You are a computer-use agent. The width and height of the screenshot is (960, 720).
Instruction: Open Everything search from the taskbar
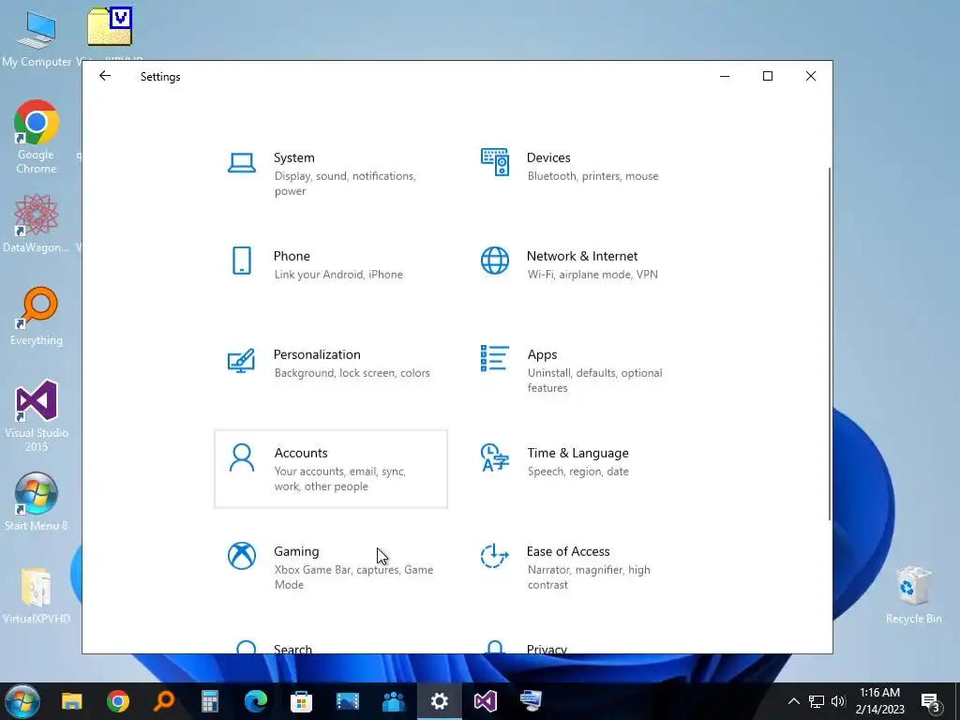point(163,701)
